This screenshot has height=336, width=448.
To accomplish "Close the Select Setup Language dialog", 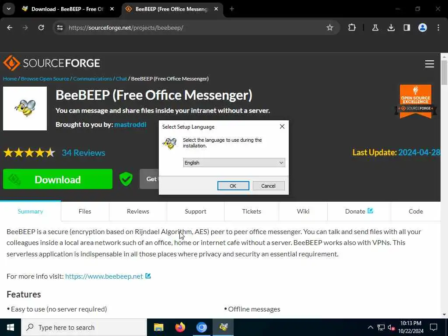I will 282,126.
